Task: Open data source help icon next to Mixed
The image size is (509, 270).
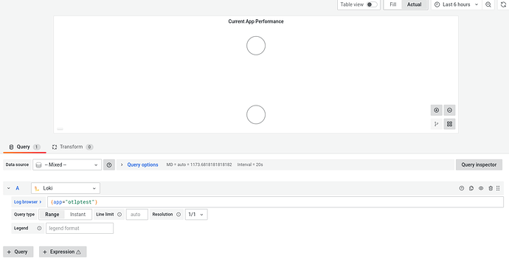Action: tap(109, 165)
